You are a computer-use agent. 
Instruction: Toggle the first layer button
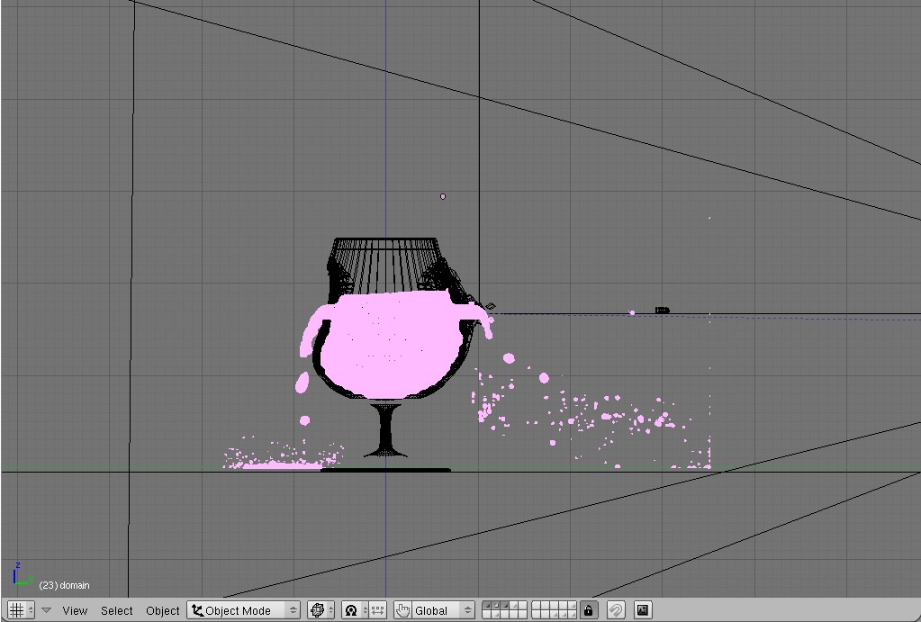point(486,606)
